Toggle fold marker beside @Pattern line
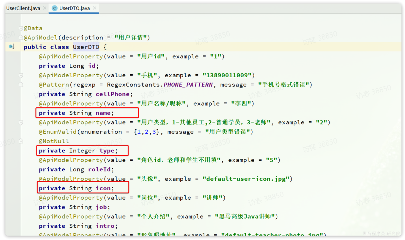 pos(21,85)
